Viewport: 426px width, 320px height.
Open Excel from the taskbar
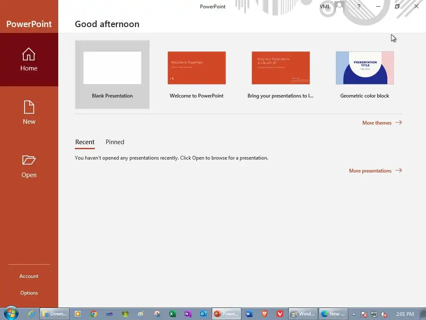click(x=172, y=314)
